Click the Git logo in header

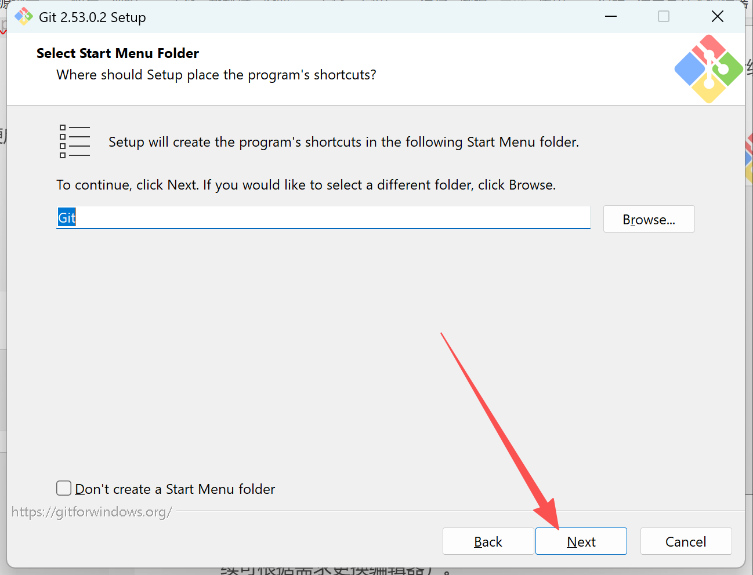tap(708, 69)
